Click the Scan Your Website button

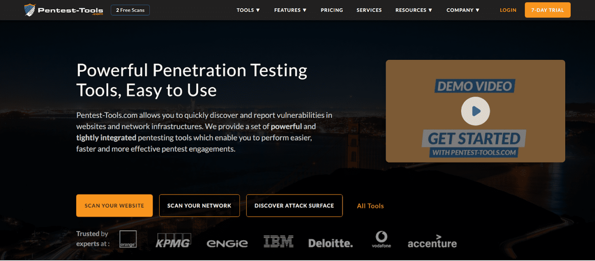pyautogui.click(x=114, y=205)
